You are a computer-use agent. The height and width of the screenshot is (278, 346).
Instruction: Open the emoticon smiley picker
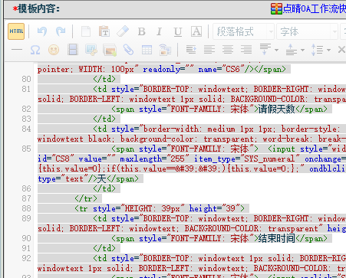pos(54,50)
